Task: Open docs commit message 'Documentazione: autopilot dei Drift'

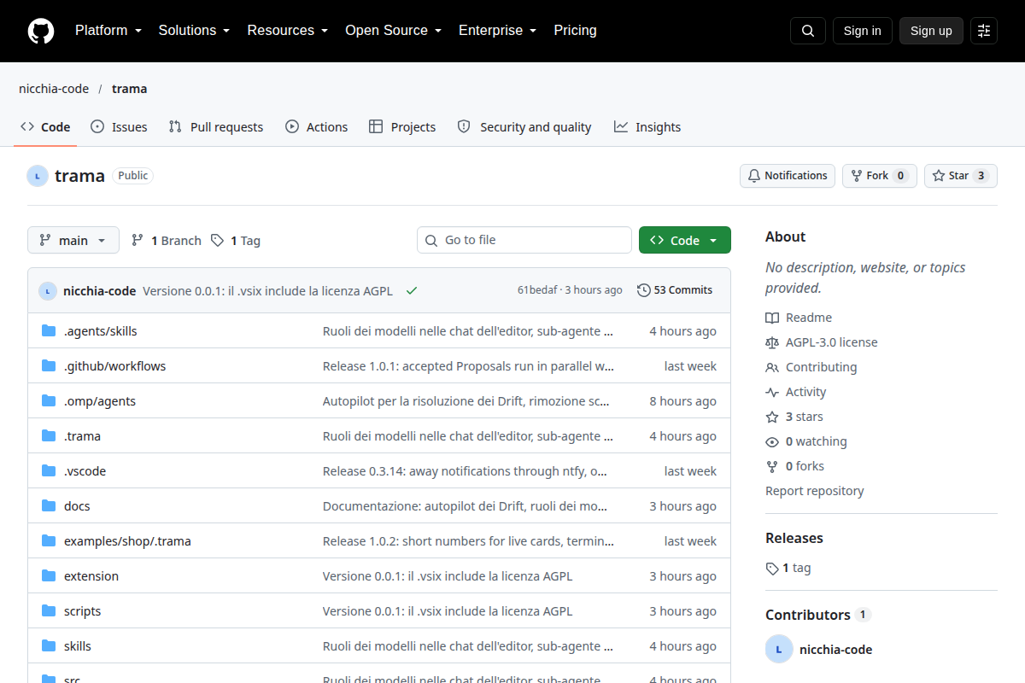Action: click(466, 506)
